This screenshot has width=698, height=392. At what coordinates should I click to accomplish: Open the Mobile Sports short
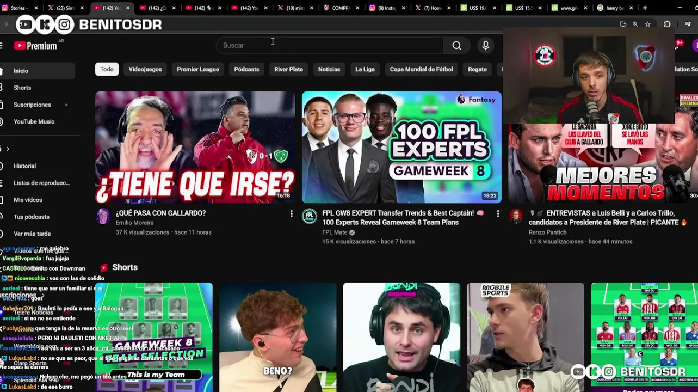[526, 337]
